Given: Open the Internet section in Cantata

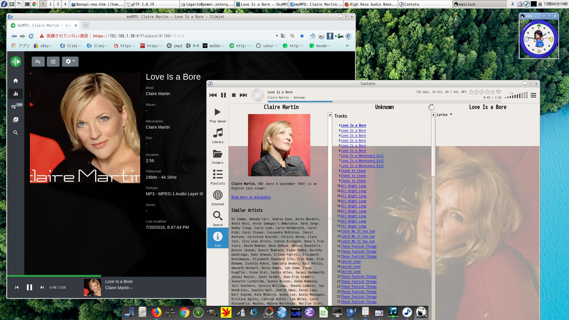Looking at the screenshot, I should tap(218, 198).
